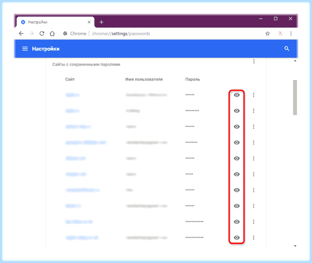Show the fourth row's password
The height and width of the screenshot is (263, 312).
pos(237,142)
